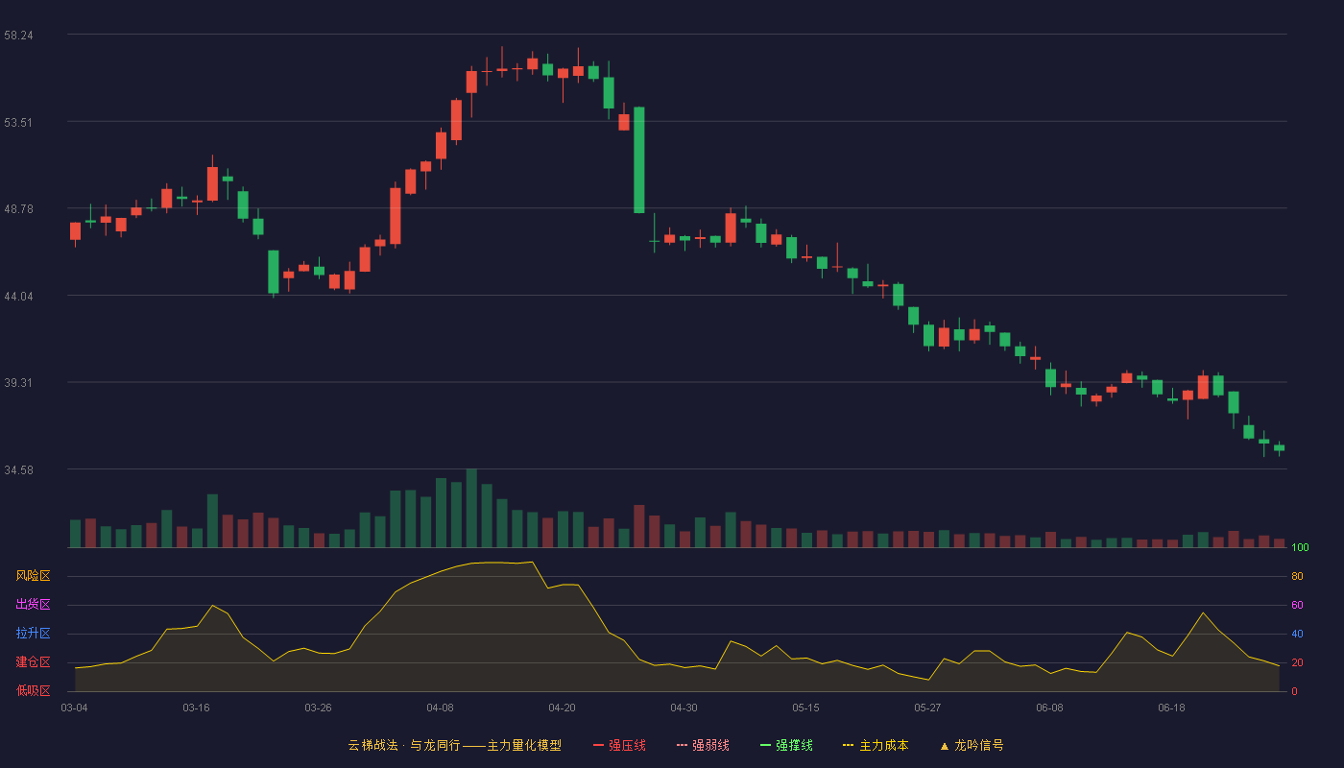This screenshot has height=768, width=1344.
Task: Click the orange 80 indicator axis value
Action: click(1297, 576)
